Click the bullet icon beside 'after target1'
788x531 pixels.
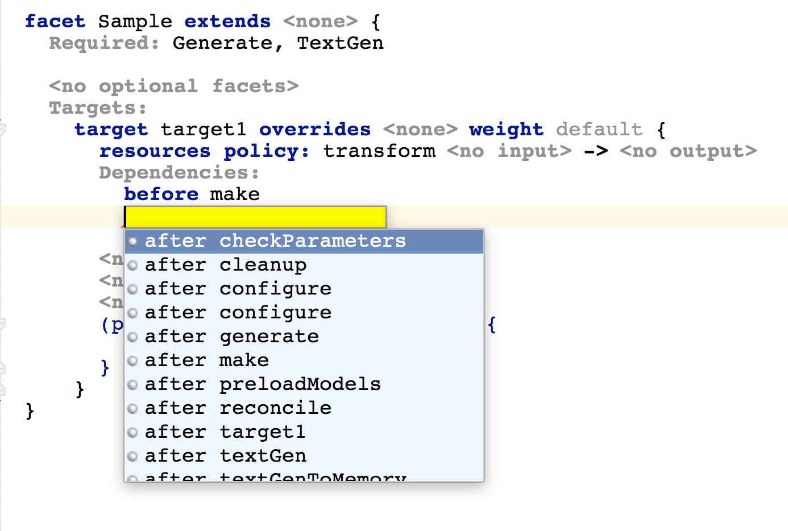(x=133, y=433)
